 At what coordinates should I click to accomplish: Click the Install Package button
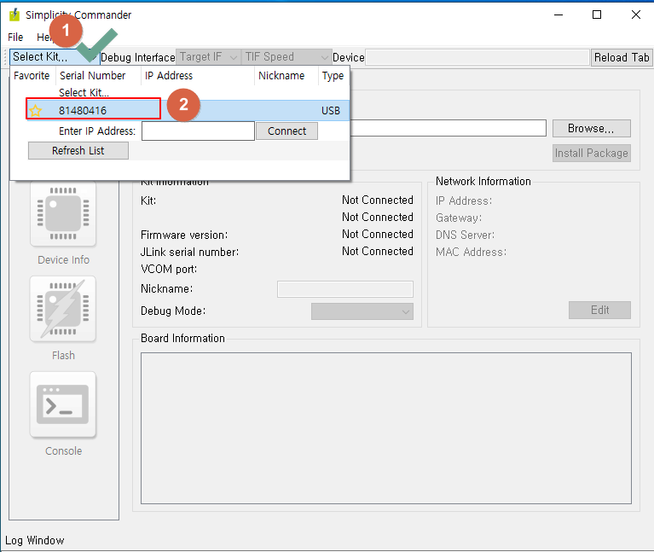591,153
